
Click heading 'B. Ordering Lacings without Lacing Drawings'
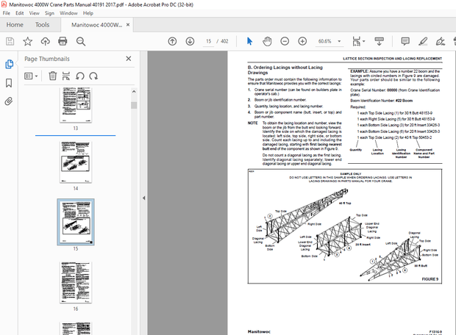[285, 70]
